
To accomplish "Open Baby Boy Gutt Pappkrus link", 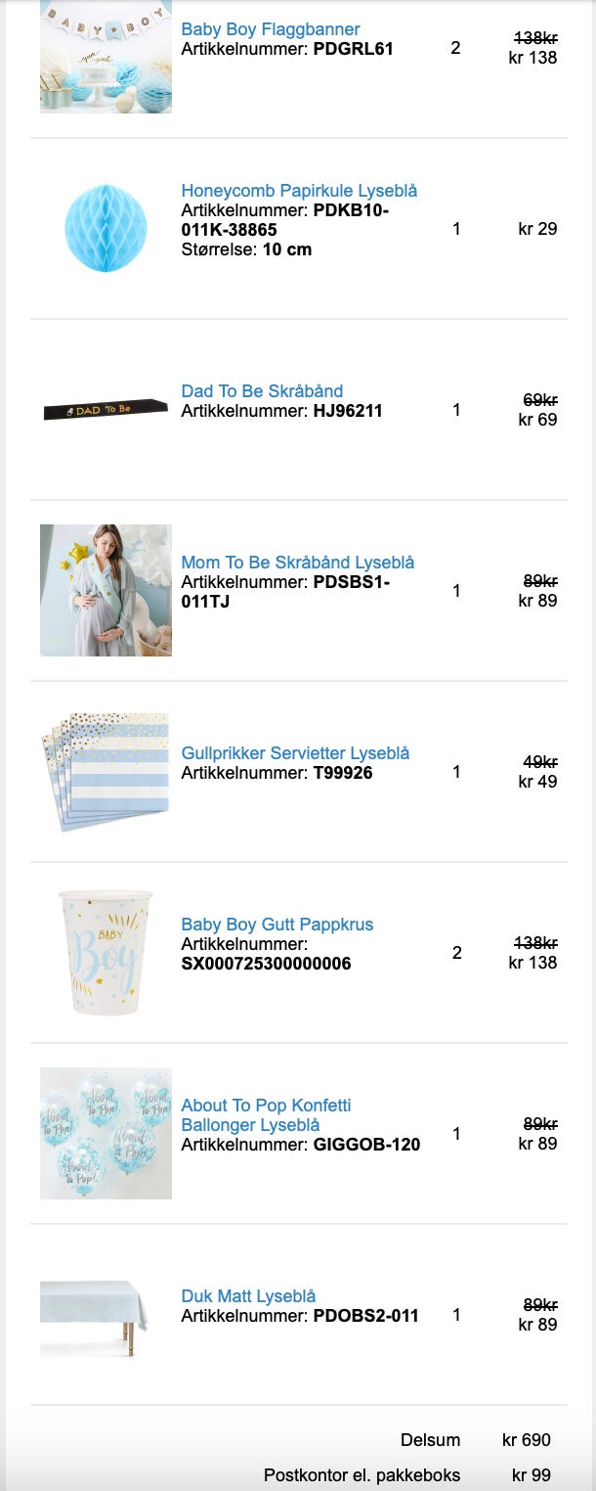I will coord(277,925).
